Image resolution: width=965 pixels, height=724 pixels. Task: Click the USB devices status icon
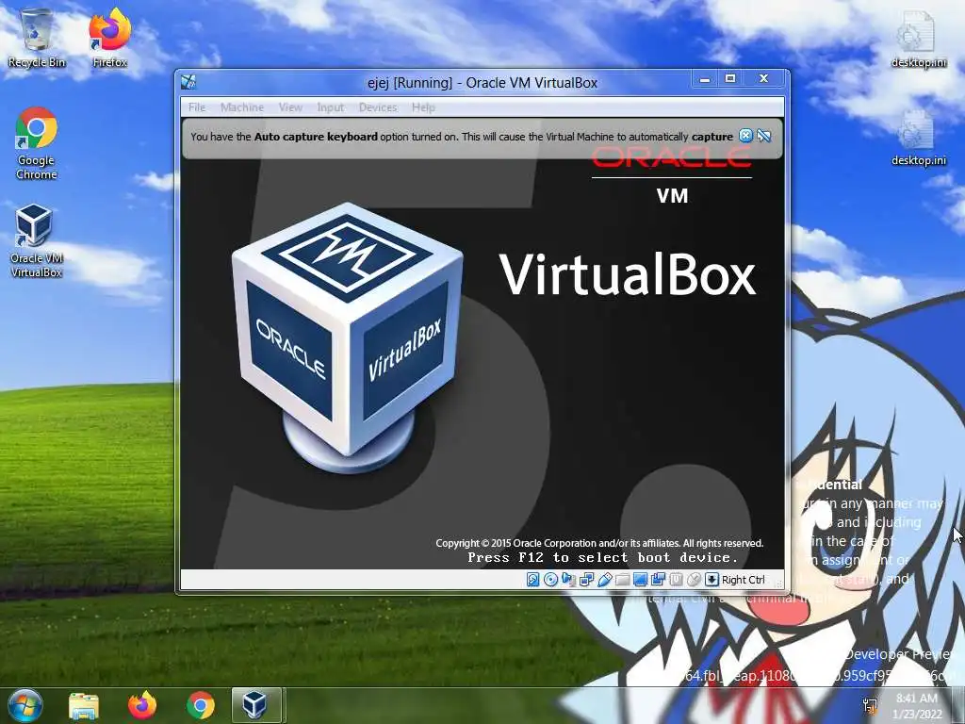click(x=604, y=580)
